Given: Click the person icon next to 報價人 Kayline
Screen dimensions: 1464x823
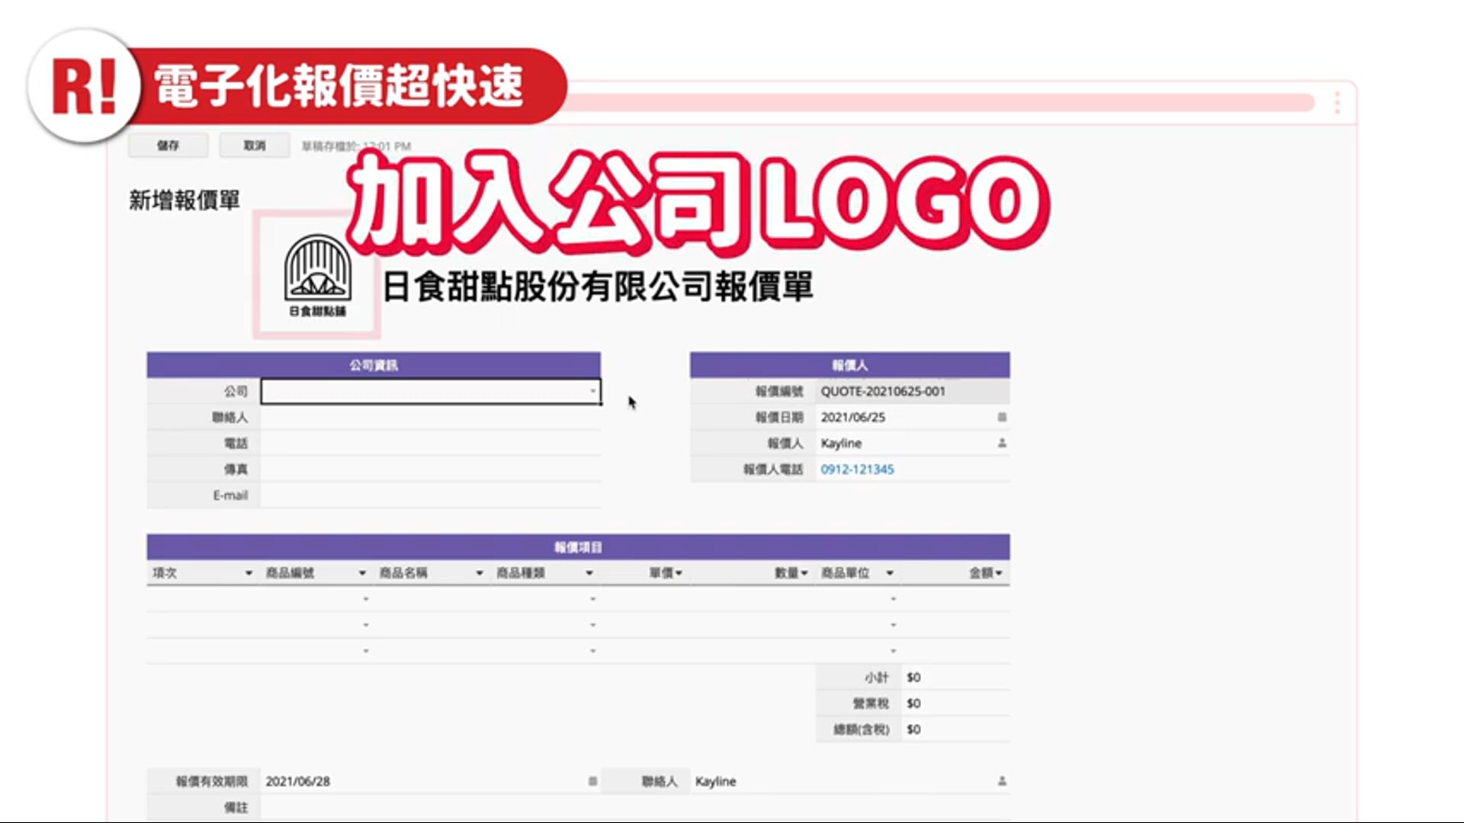Looking at the screenshot, I should point(1002,444).
